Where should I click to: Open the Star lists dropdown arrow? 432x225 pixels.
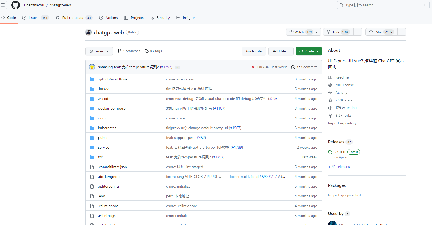coord(402,32)
